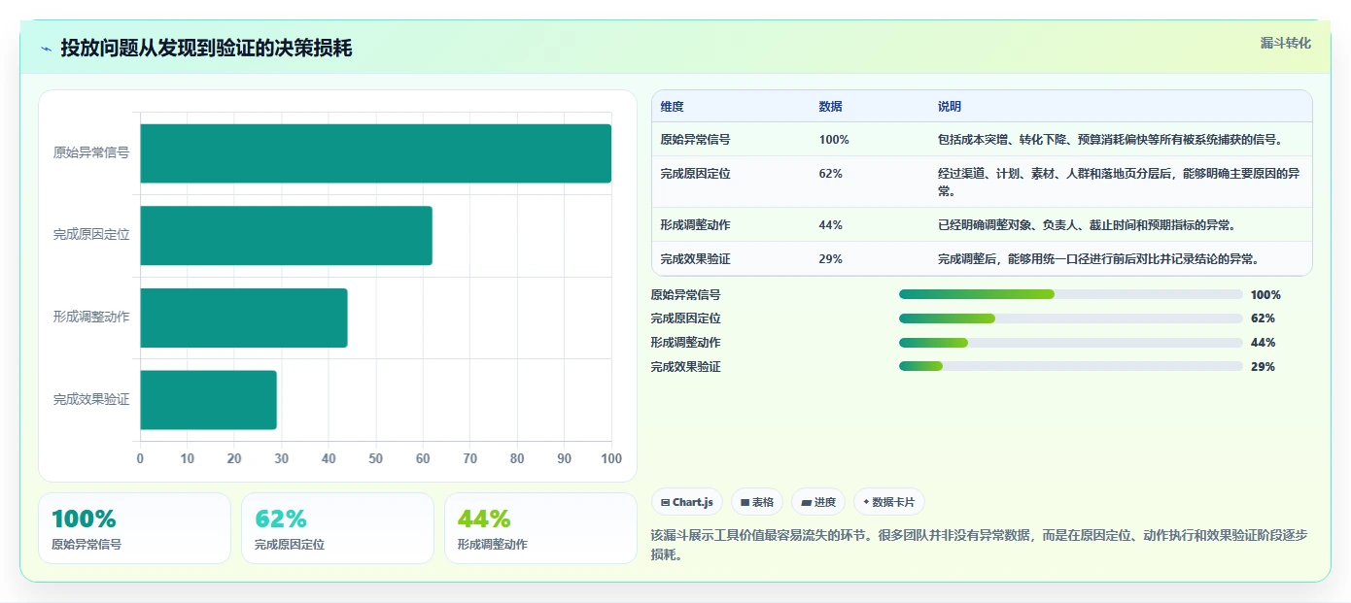Open the 62% 完成原因定位 stat card
Screen dimensions: 1351x603
337,528
